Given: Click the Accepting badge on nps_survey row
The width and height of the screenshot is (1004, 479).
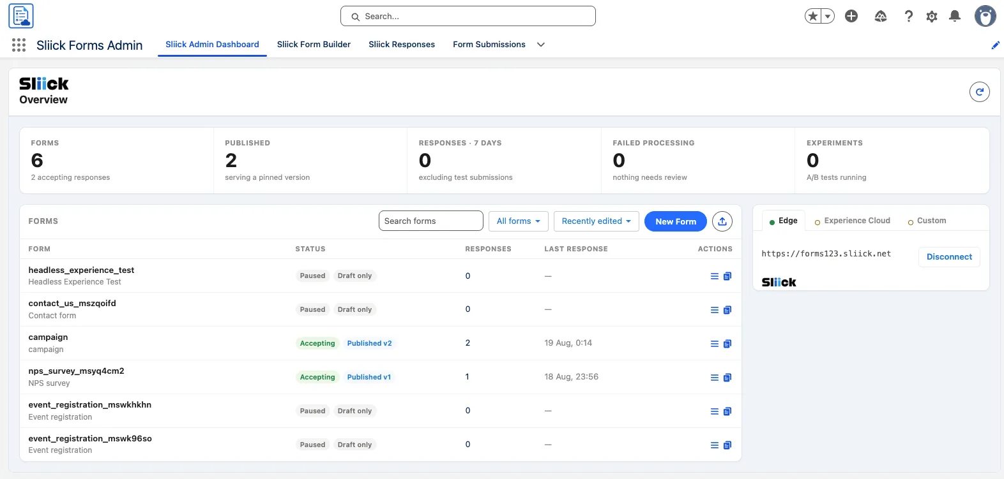Looking at the screenshot, I should point(317,377).
